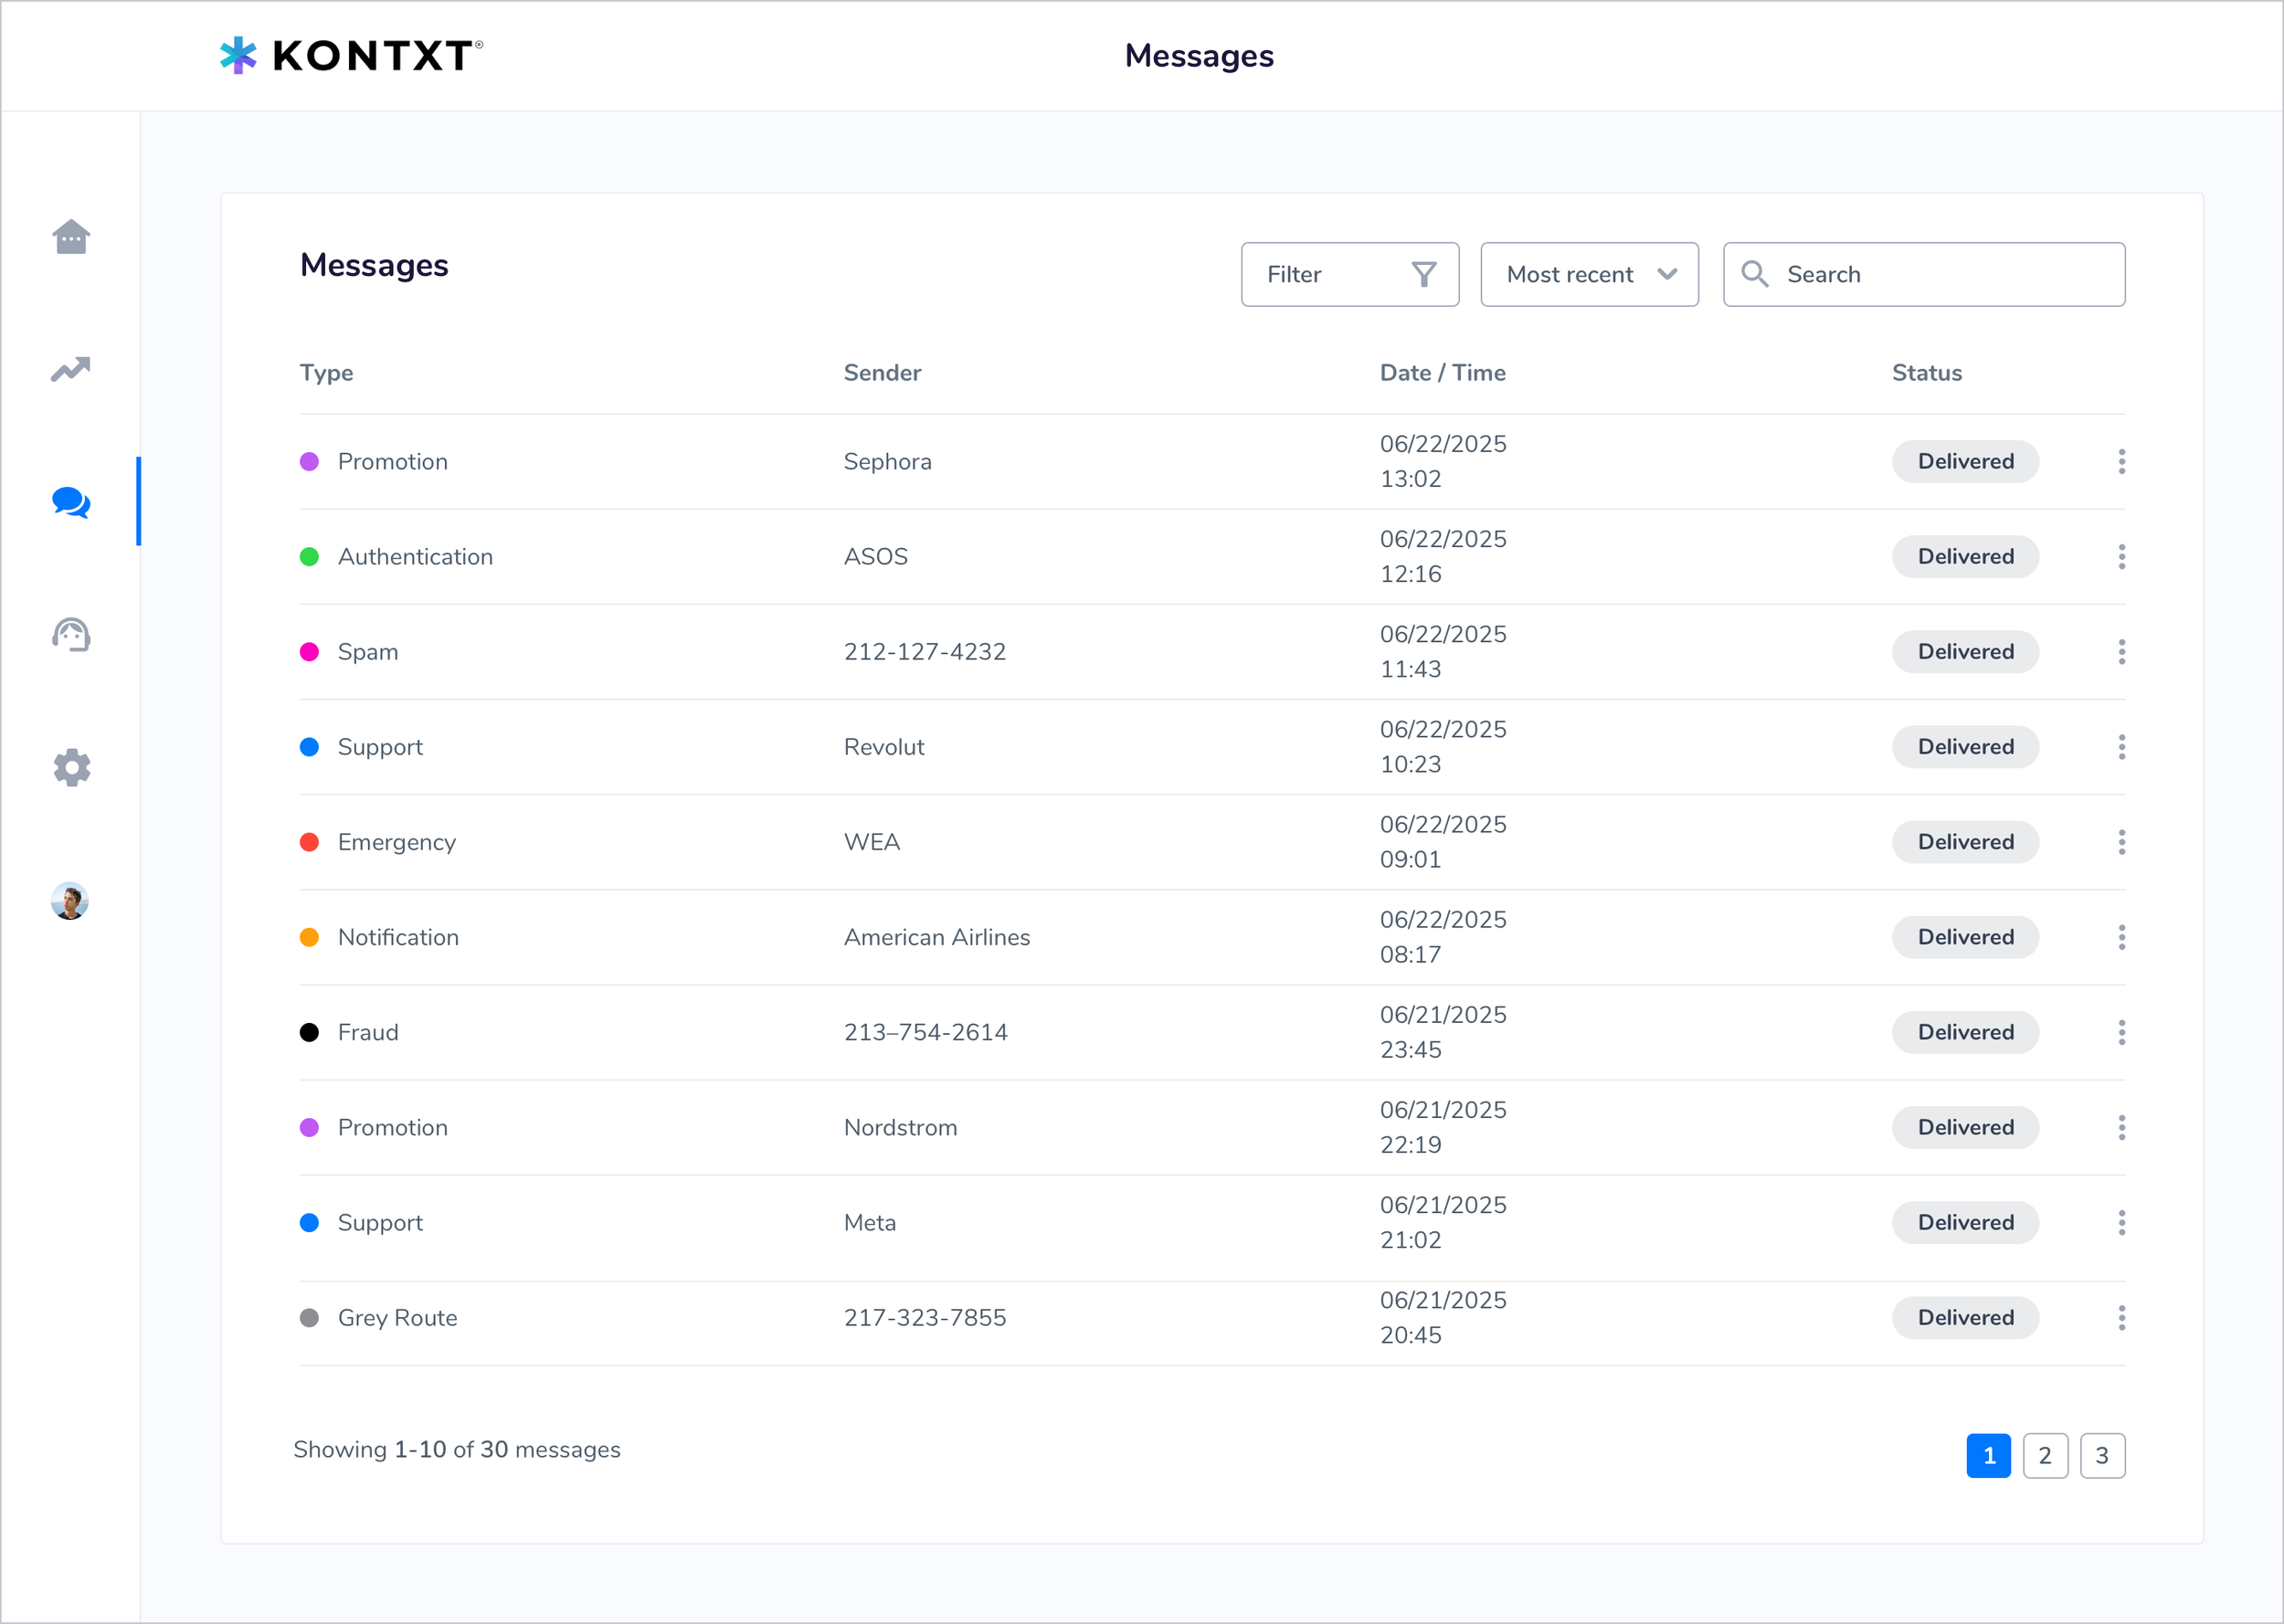Select the Type column header
The image size is (2284, 1624).
click(325, 372)
